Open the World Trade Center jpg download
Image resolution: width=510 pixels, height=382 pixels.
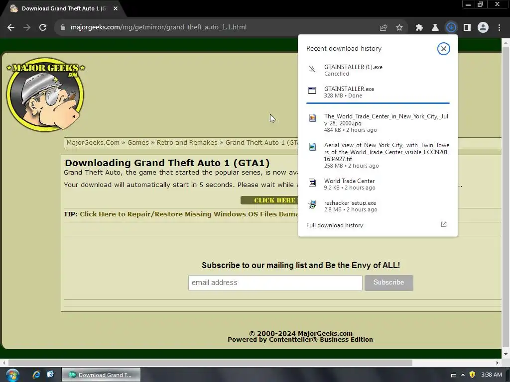[378, 123]
